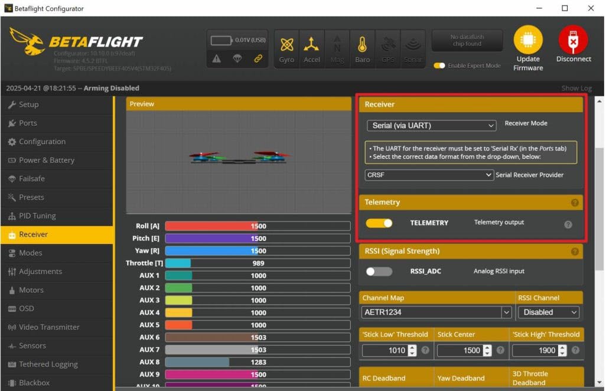
Task: Click the Yaw [R] channel bar
Action: click(x=258, y=251)
